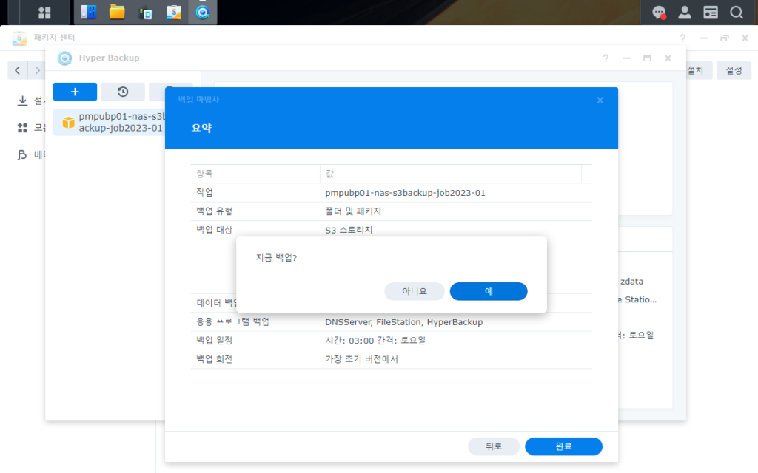Open all packages grid sidebar icon
758x473 pixels.
(x=22, y=127)
